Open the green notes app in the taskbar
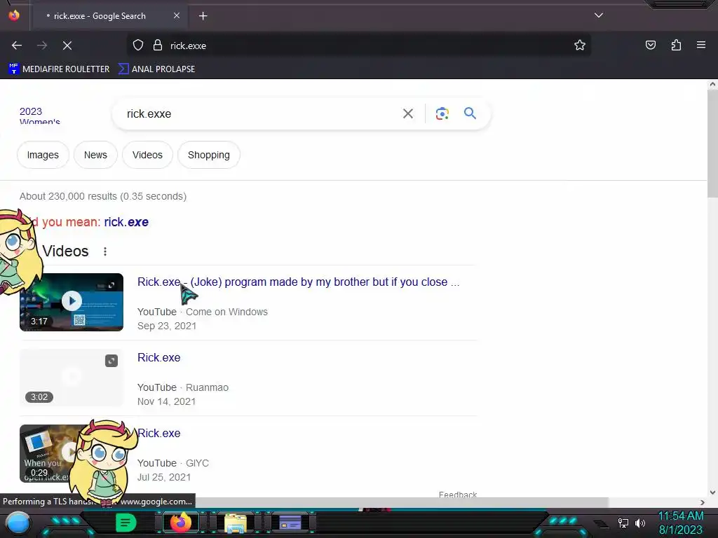718x538 pixels. tap(126, 523)
